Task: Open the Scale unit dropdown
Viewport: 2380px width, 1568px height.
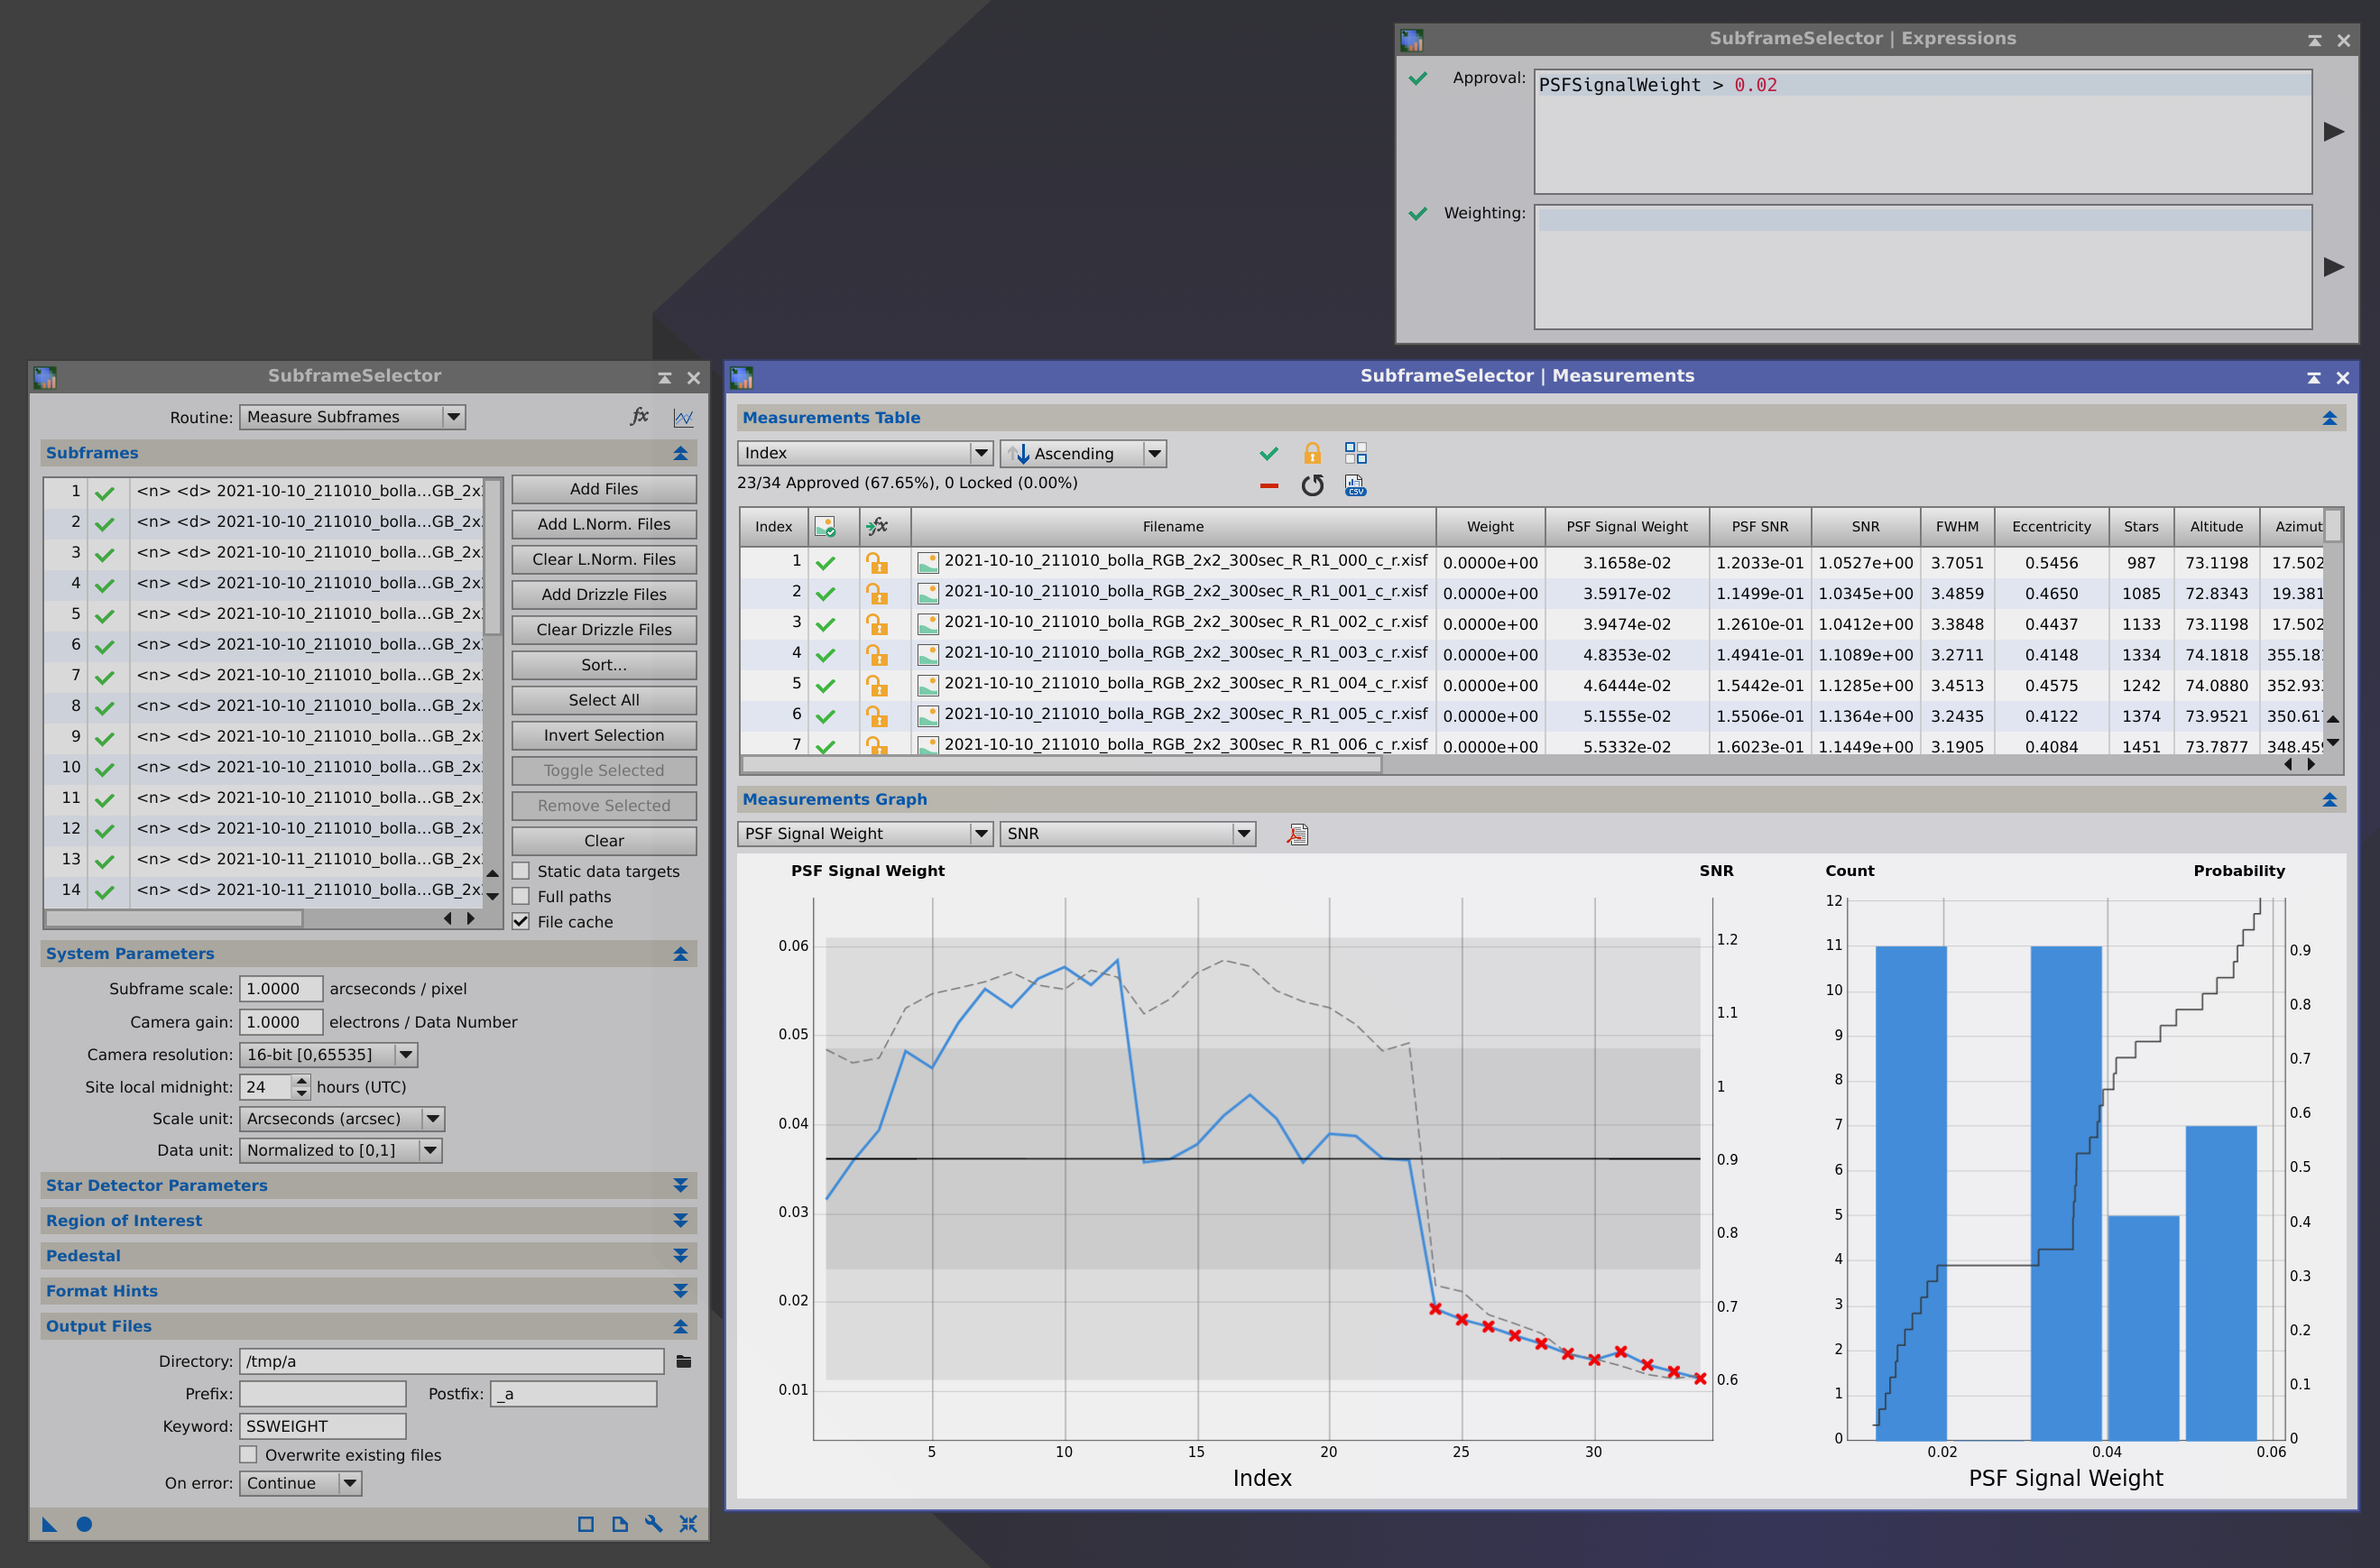Action: (342, 1118)
